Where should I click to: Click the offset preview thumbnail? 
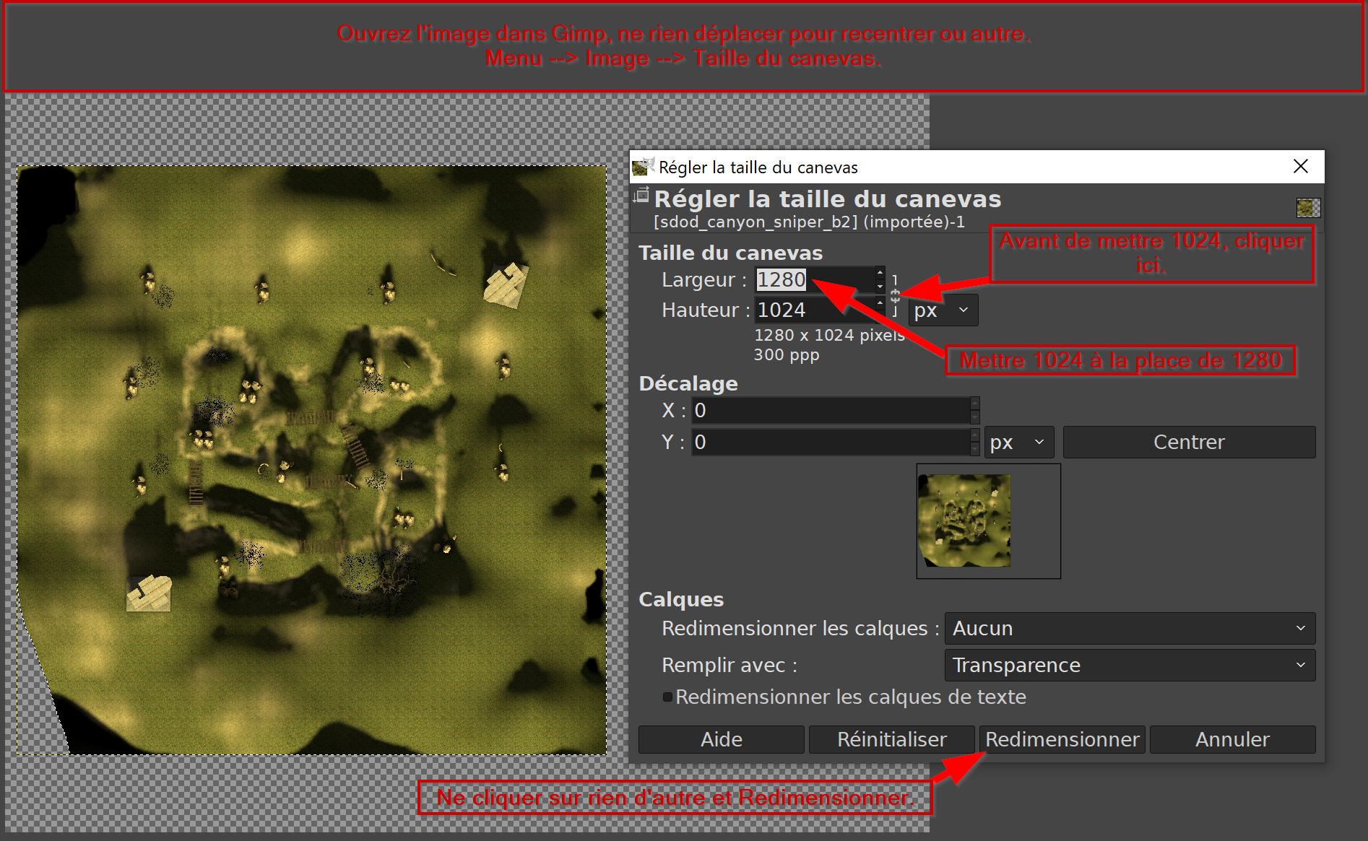pyautogui.click(x=987, y=521)
